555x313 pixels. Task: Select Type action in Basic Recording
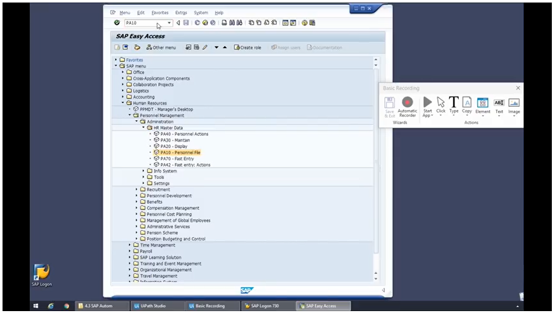pyautogui.click(x=454, y=106)
